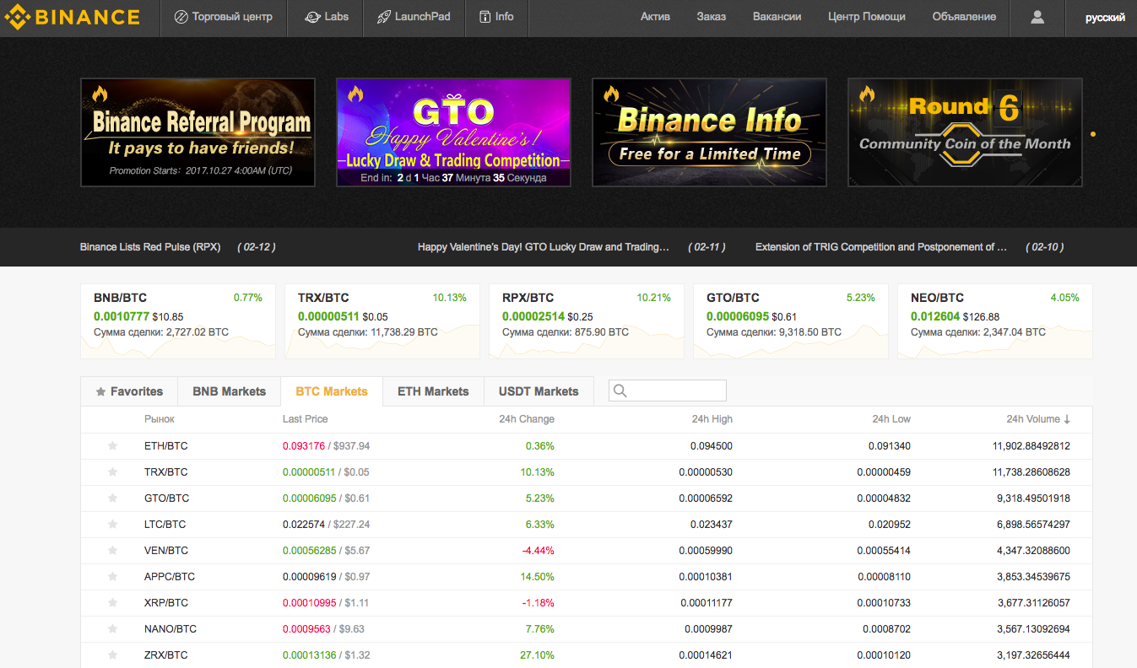
Task: Favorite the NANO/BTC star
Action: pos(112,629)
